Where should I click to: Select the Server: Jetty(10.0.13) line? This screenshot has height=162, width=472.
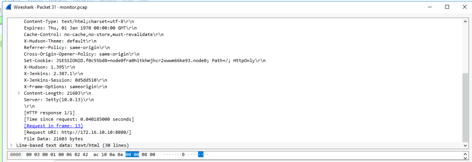pos(59,100)
